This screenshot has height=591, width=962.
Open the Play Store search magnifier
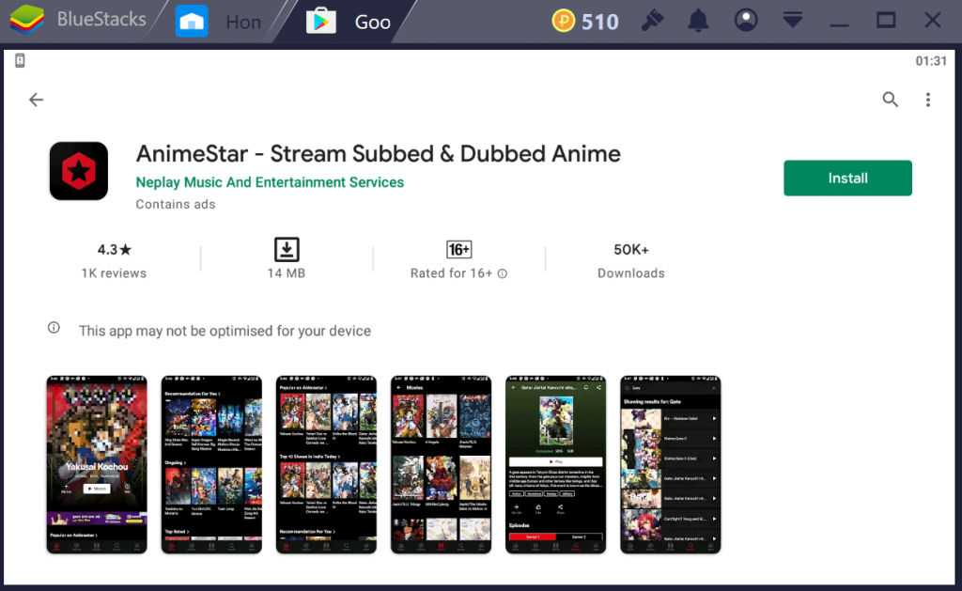click(x=890, y=100)
